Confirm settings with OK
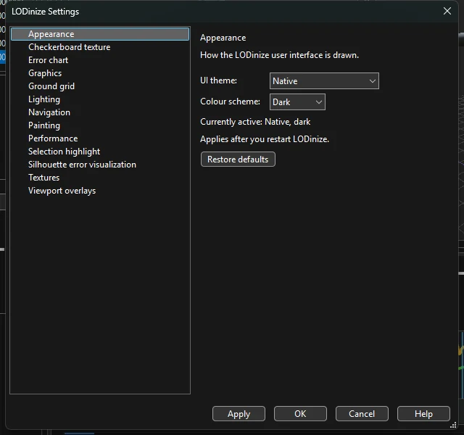The height and width of the screenshot is (435, 464). (300, 413)
